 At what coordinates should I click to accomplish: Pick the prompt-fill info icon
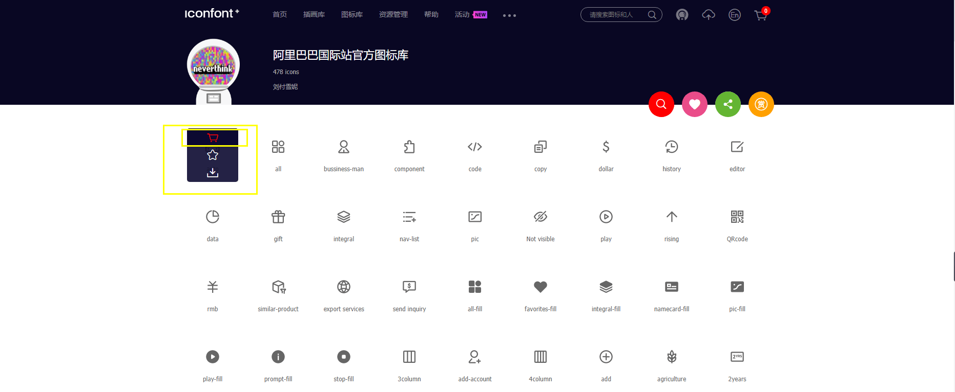point(278,357)
